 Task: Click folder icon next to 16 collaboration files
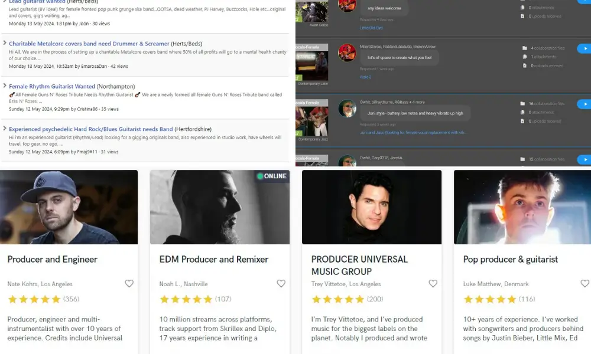(x=522, y=103)
